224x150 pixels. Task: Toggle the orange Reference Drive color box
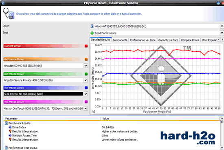click(86, 60)
